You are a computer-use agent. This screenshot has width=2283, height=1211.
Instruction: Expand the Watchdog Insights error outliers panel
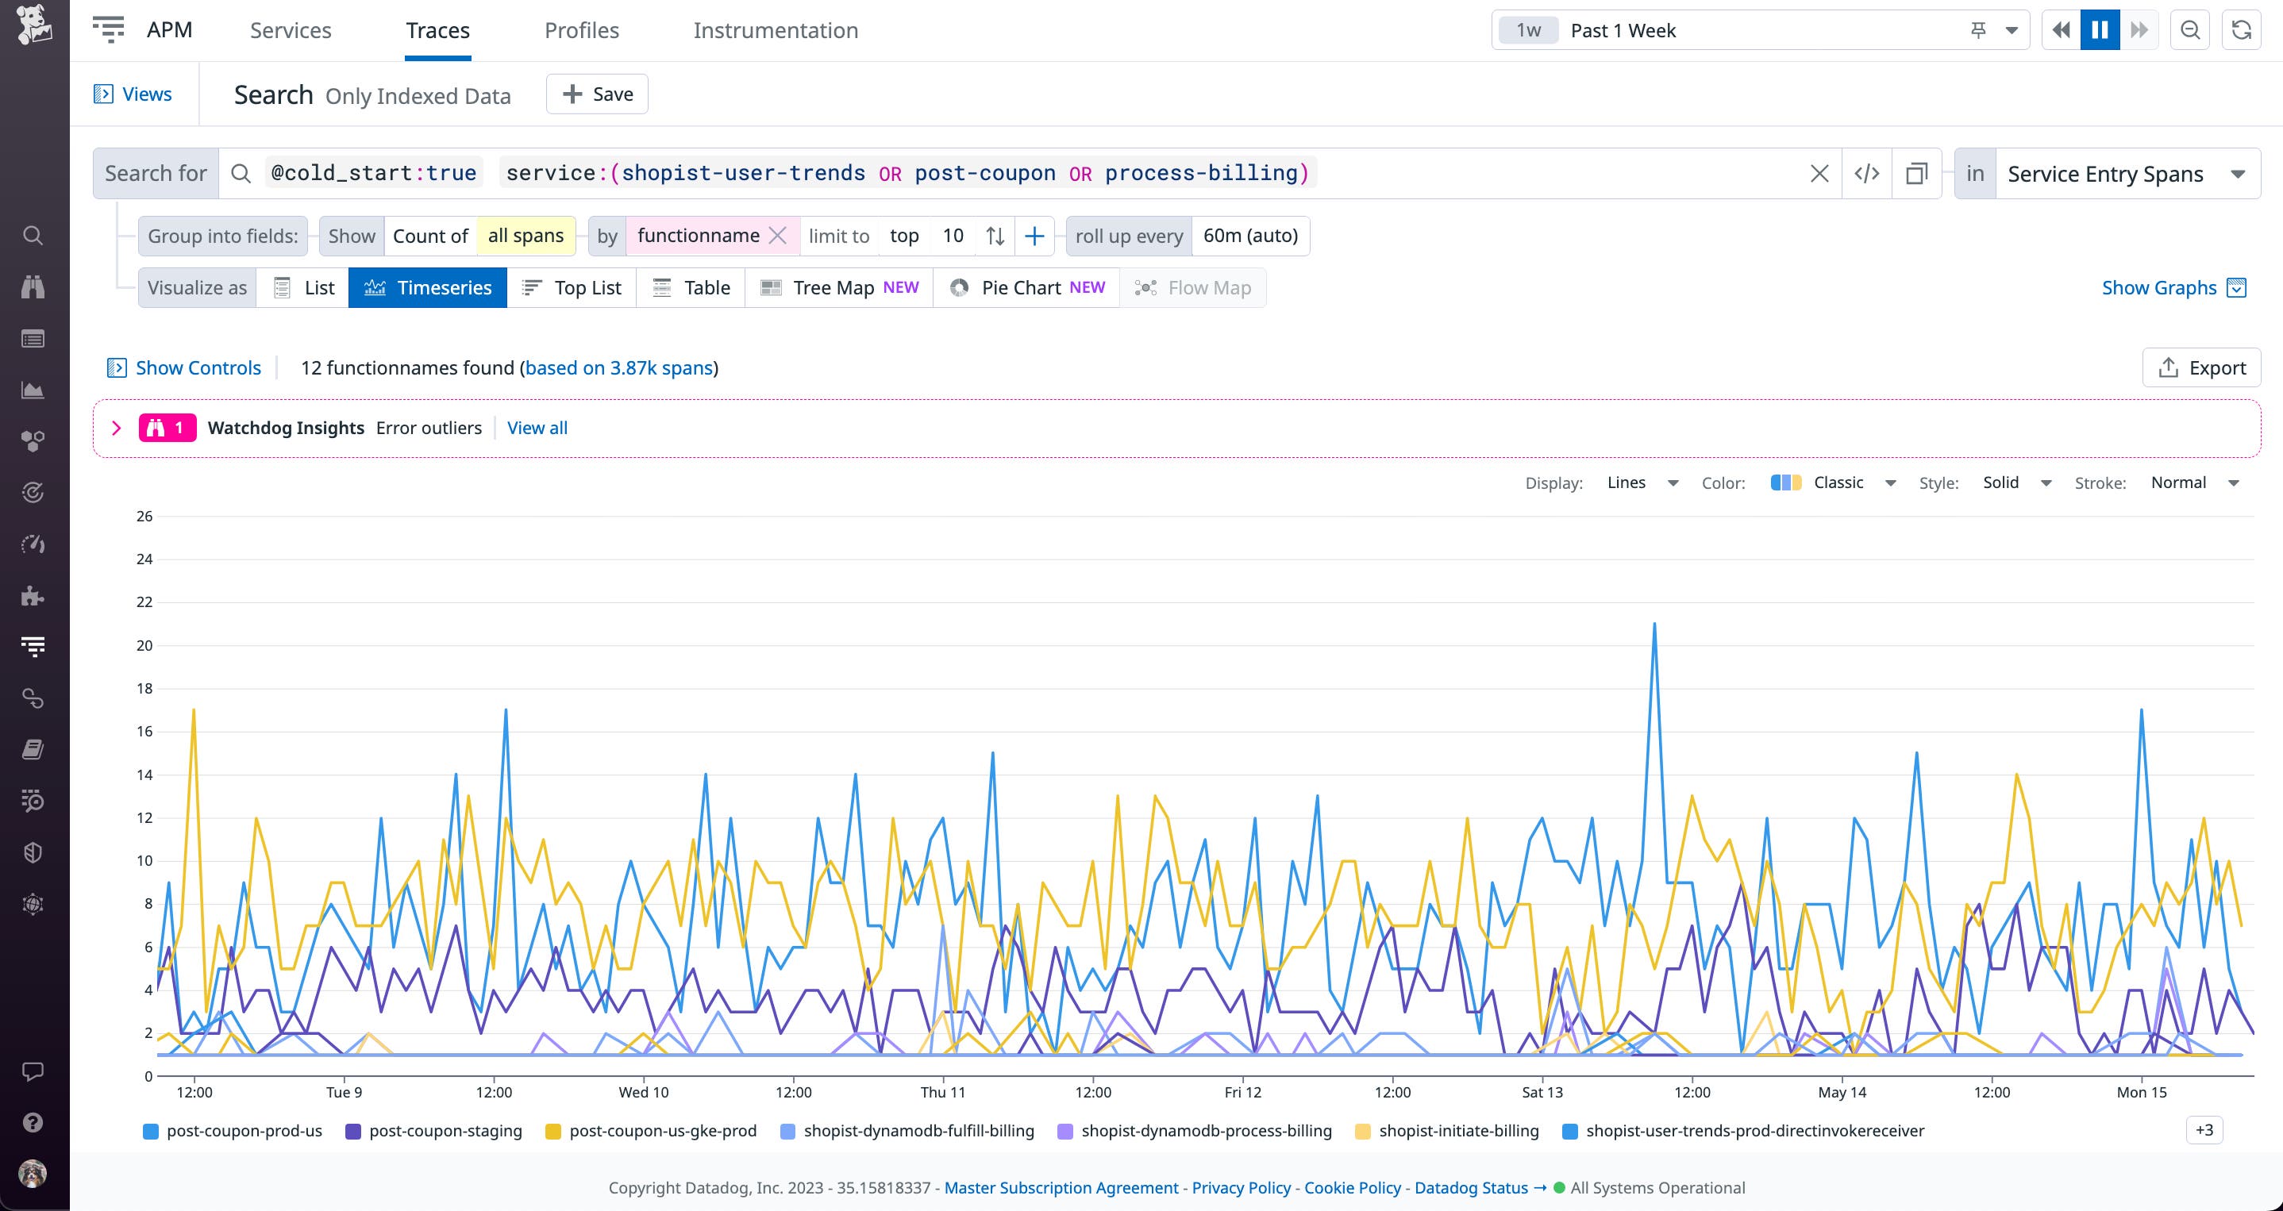coord(116,427)
